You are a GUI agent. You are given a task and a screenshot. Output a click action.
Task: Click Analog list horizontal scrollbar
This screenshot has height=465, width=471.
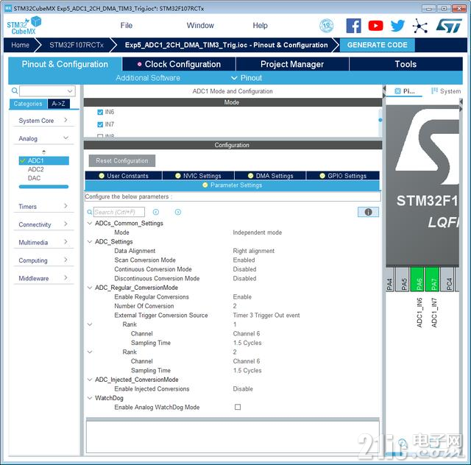43,187
